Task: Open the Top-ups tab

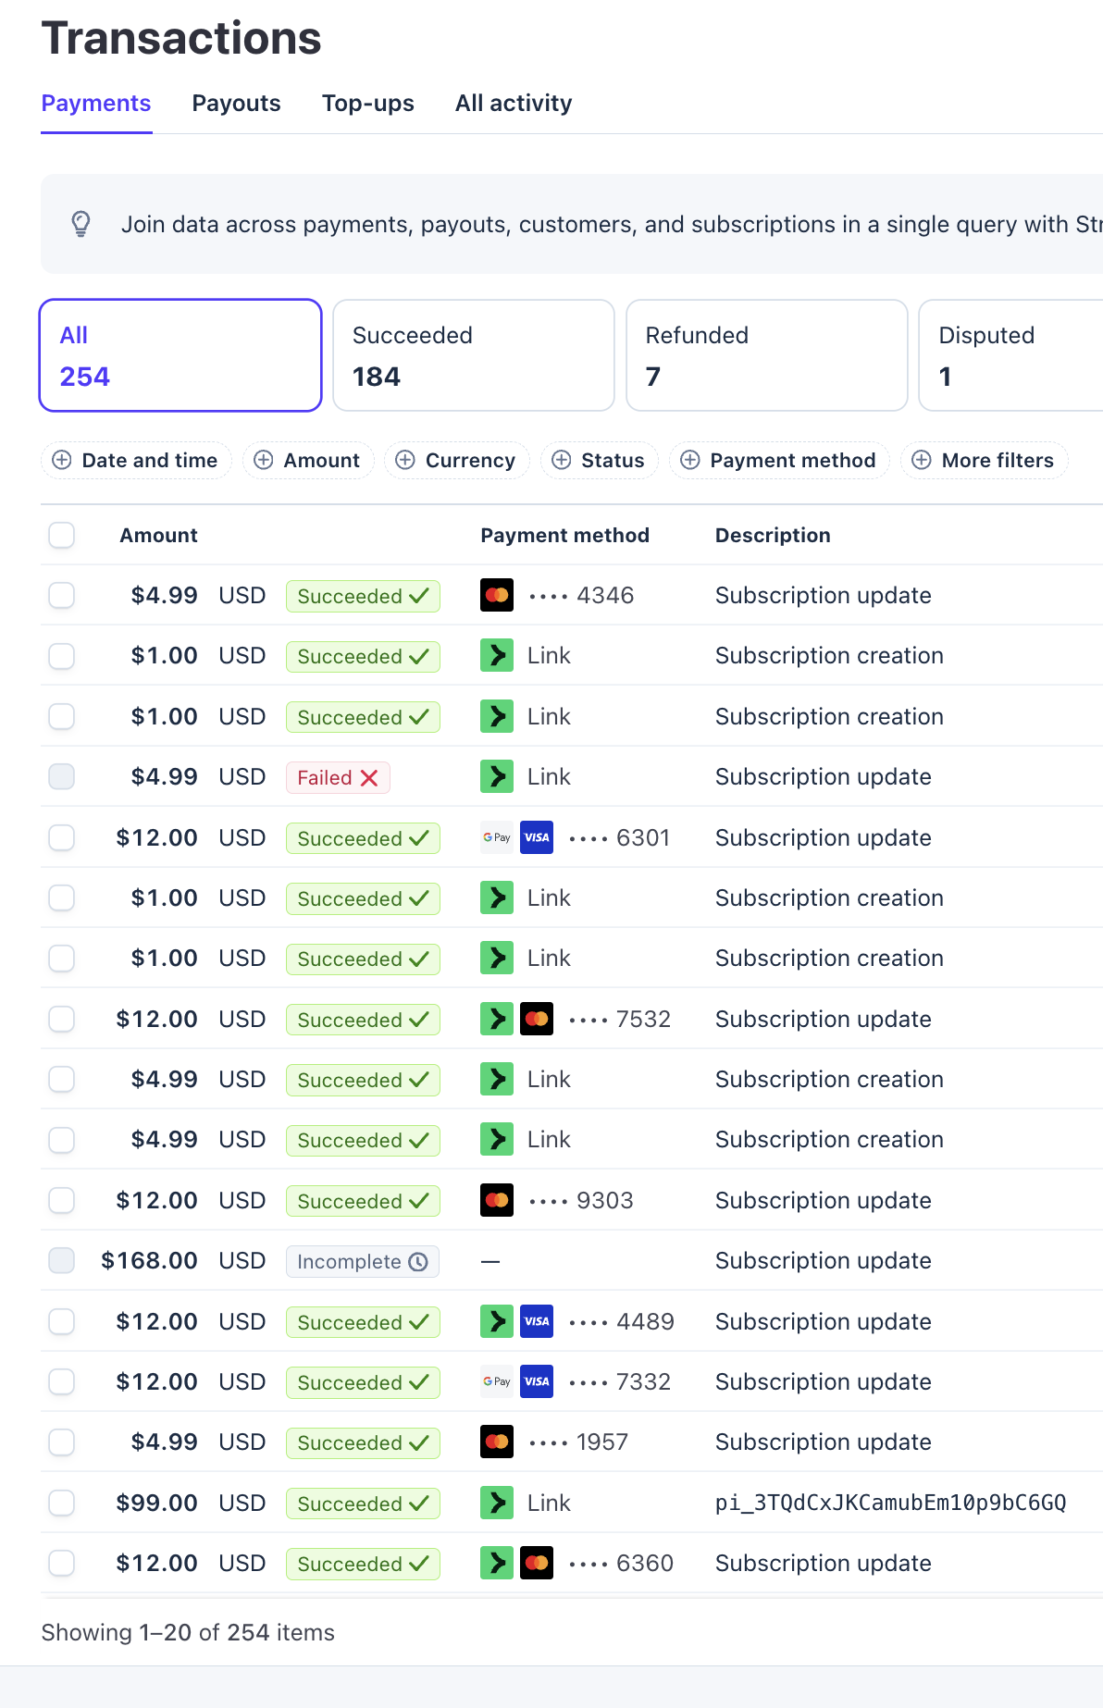Action: point(368,103)
